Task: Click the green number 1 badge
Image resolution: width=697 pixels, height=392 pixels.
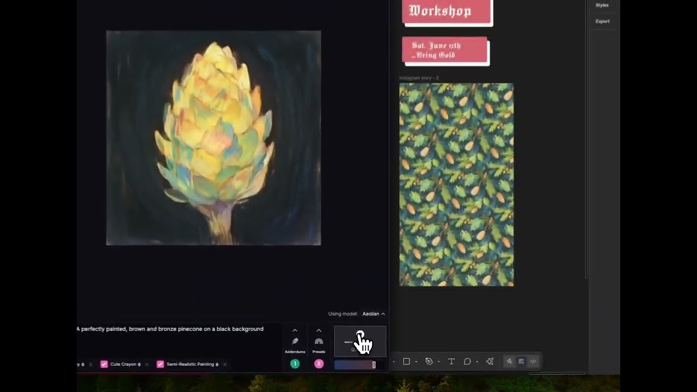Action: coord(295,364)
